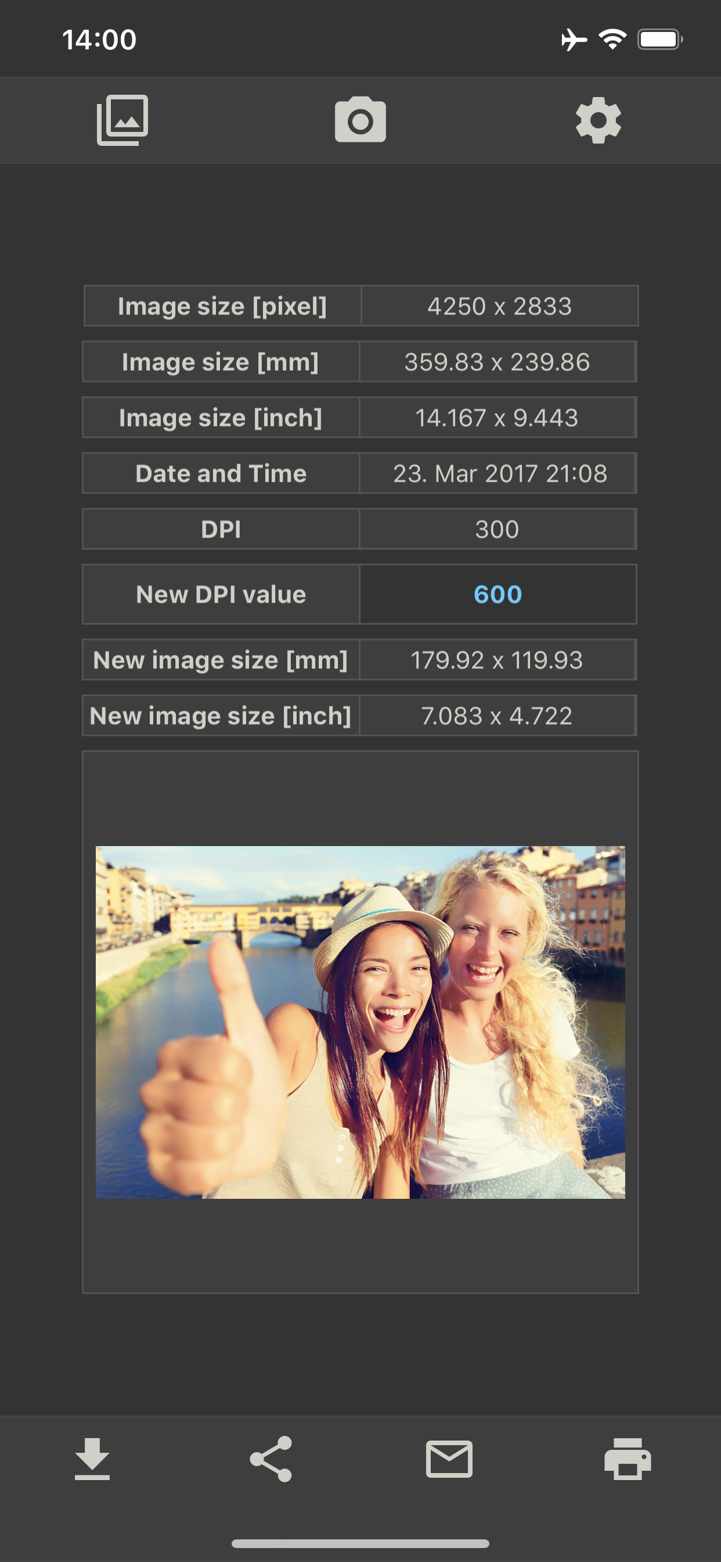
Task: Tap the 'Image size [pixel]' label
Action: pyautogui.click(x=222, y=306)
